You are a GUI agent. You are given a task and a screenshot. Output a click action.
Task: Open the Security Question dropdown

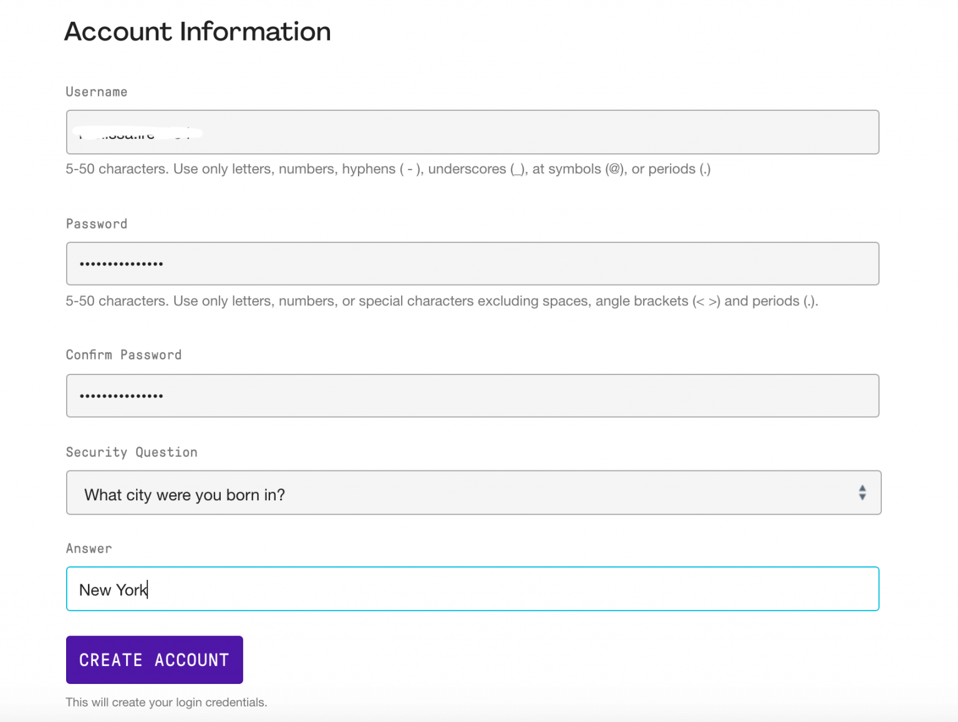[472, 493]
